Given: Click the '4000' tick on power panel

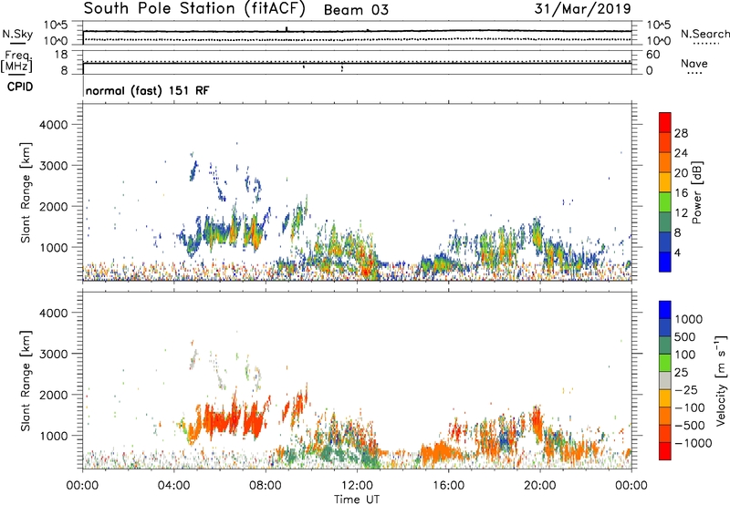Looking at the screenshot, I should (x=53, y=125).
